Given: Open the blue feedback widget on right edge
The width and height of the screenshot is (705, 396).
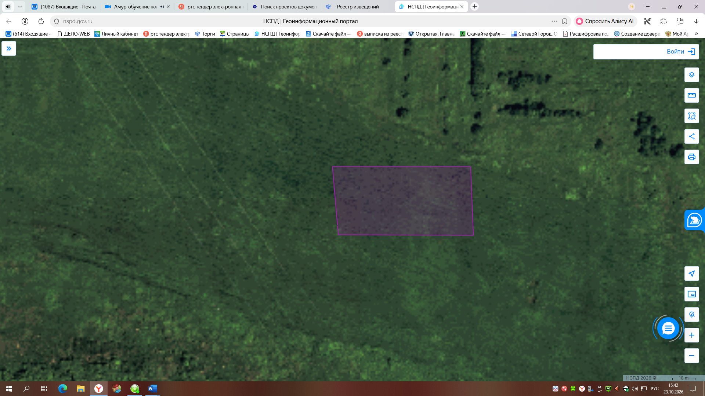Looking at the screenshot, I should [x=694, y=220].
